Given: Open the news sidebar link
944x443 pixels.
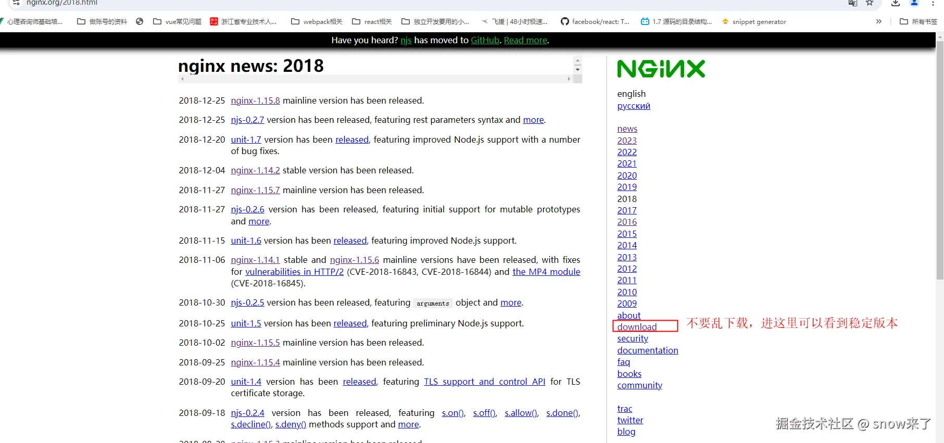Looking at the screenshot, I should (x=627, y=129).
